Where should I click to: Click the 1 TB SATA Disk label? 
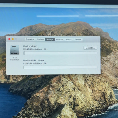pyautogui.click(x=15, y=59)
